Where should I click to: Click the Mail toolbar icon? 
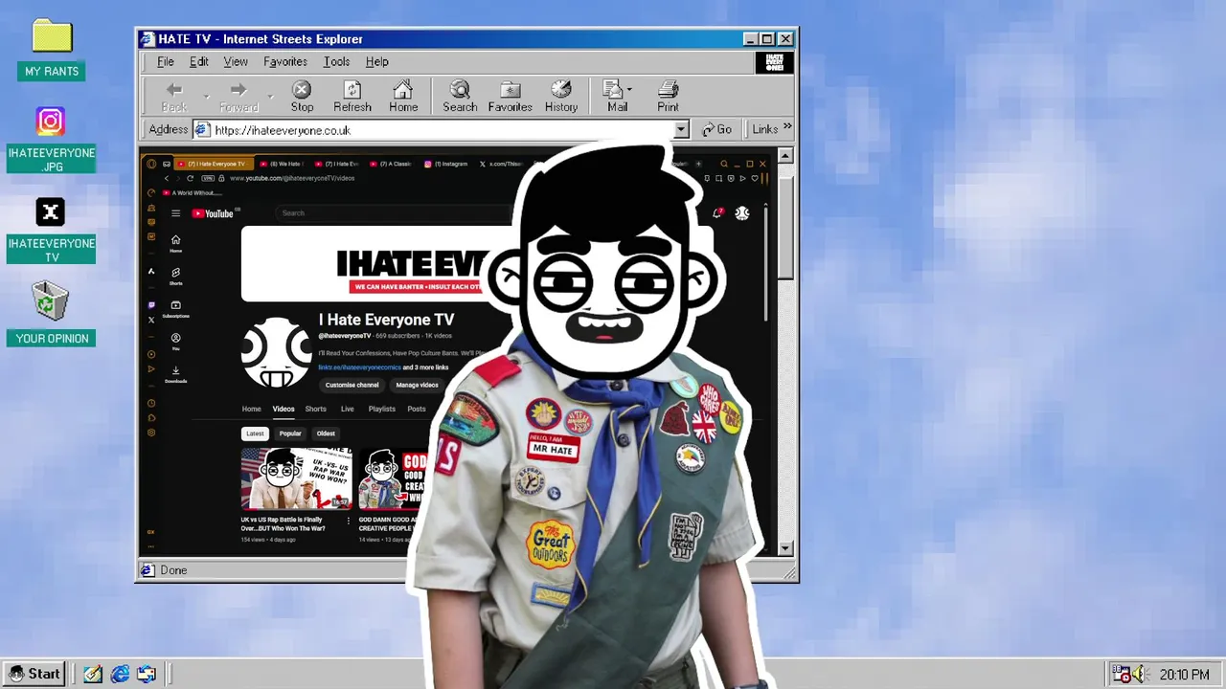(613, 90)
